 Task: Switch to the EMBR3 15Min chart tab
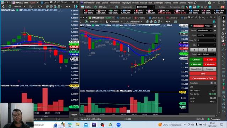[124, 18]
